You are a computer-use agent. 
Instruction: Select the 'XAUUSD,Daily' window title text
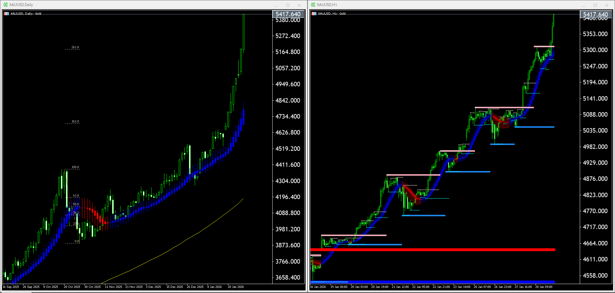pos(21,5)
